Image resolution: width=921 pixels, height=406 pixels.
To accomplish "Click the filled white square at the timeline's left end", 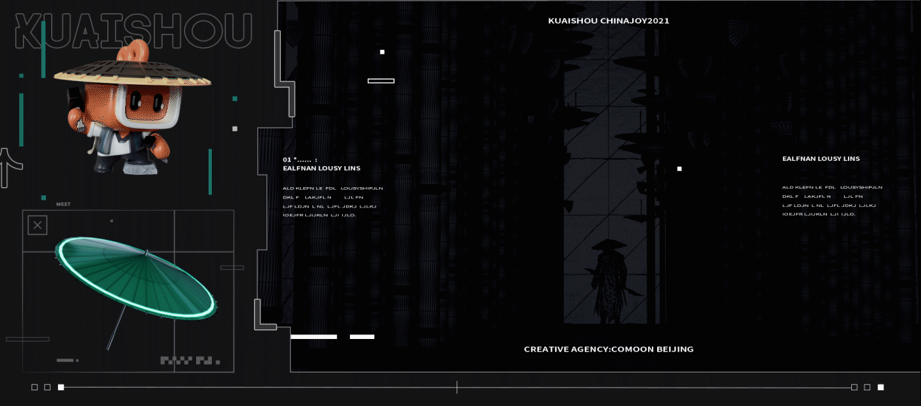I will (61, 388).
